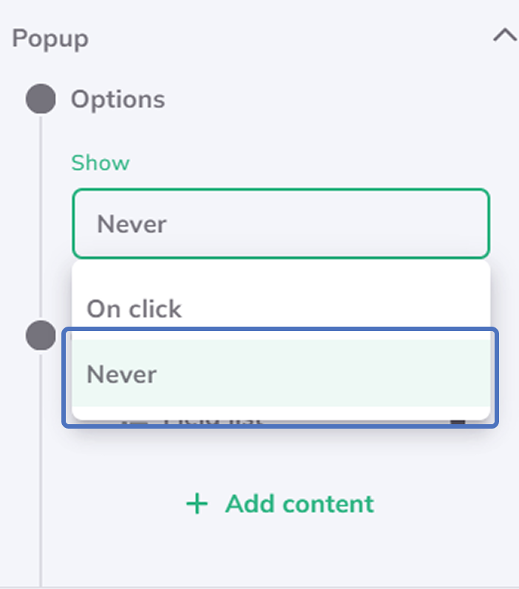Image resolution: width=519 pixels, height=589 pixels.
Task: Click the Popup section title
Action: pos(50,38)
